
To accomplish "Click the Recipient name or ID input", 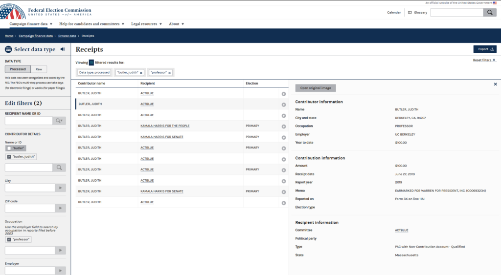I will pyautogui.click(x=29, y=121).
